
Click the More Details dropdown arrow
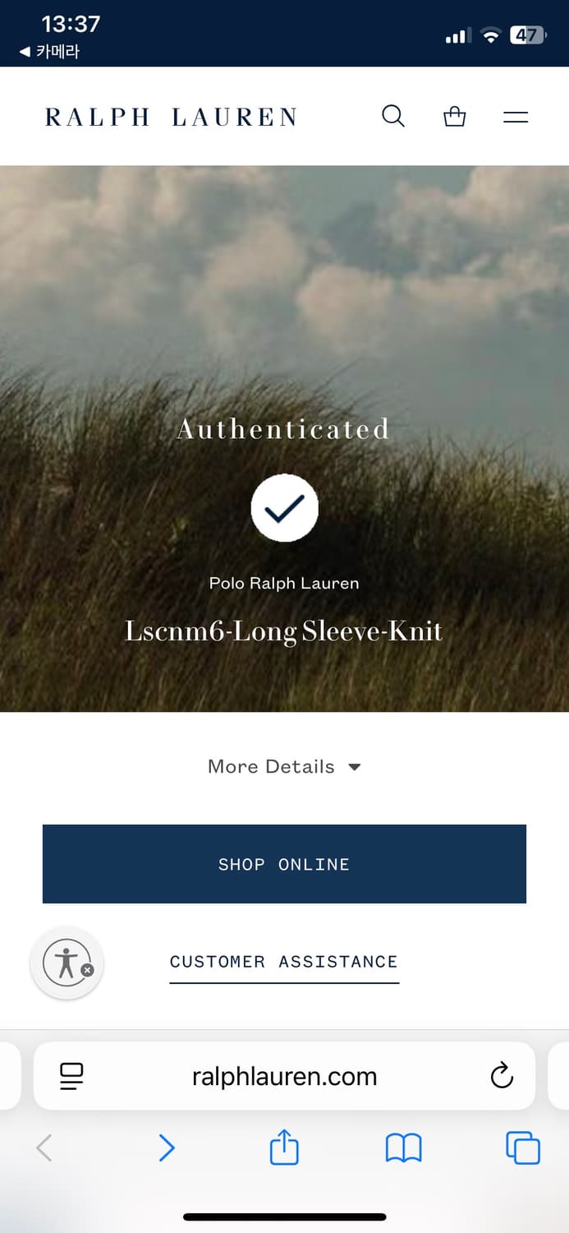pyautogui.click(x=354, y=767)
